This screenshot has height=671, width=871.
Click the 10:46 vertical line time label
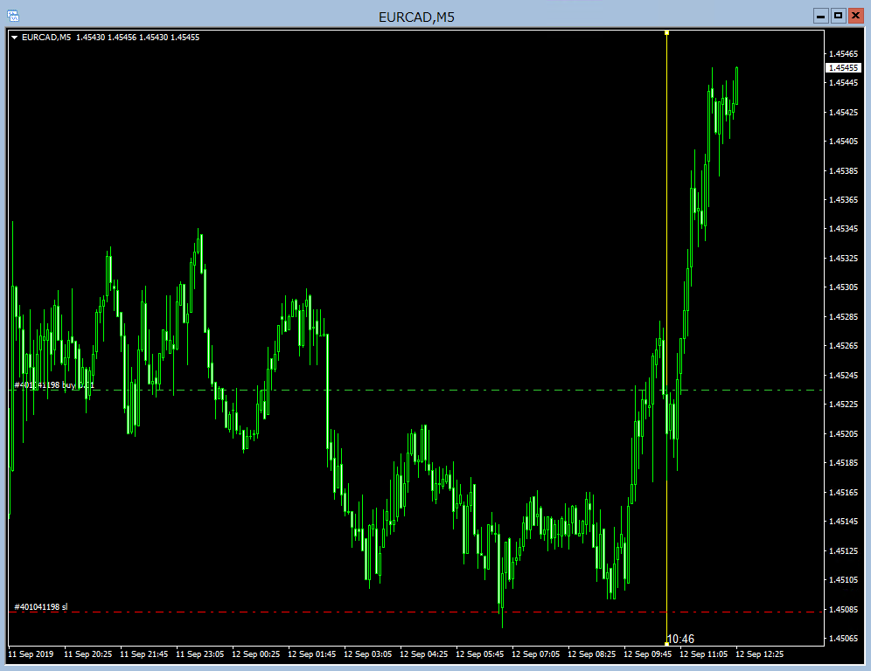[x=680, y=639]
